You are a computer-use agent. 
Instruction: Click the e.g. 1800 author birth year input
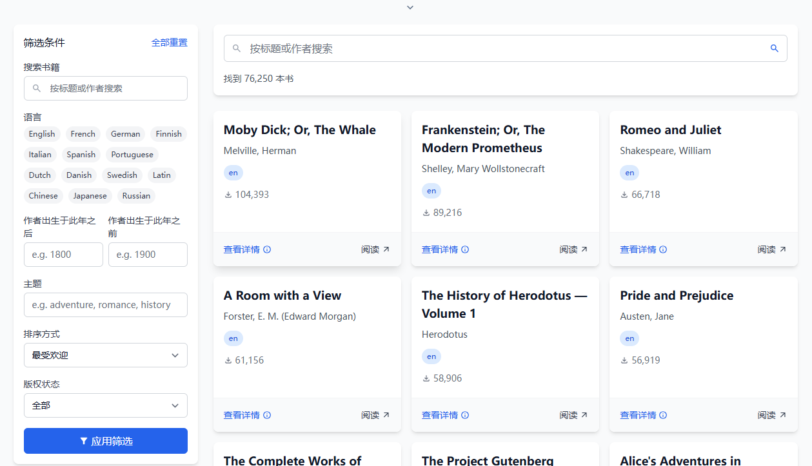[x=63, y=255]
